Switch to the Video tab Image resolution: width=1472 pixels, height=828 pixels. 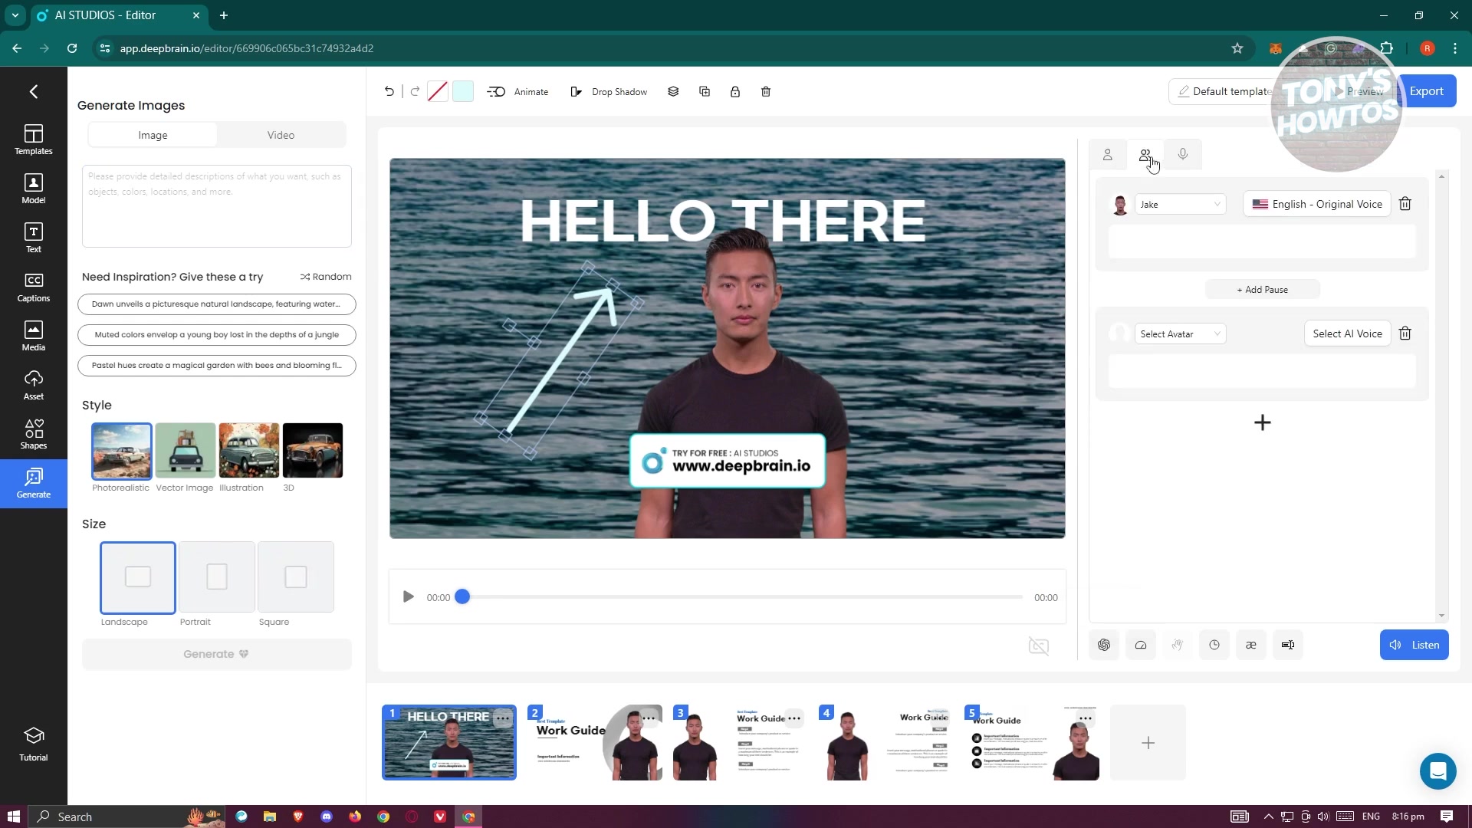(x=281, y=135)
